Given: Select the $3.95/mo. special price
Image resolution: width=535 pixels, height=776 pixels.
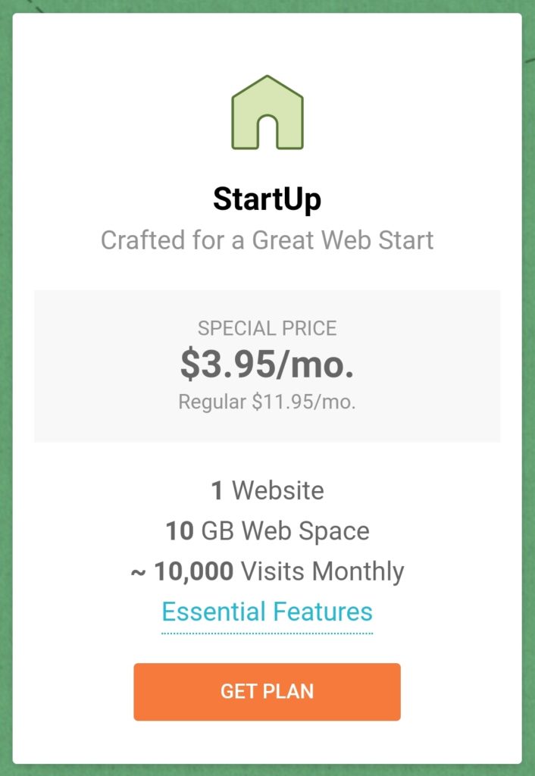Looking at the screenshot, I should [267, 365].
